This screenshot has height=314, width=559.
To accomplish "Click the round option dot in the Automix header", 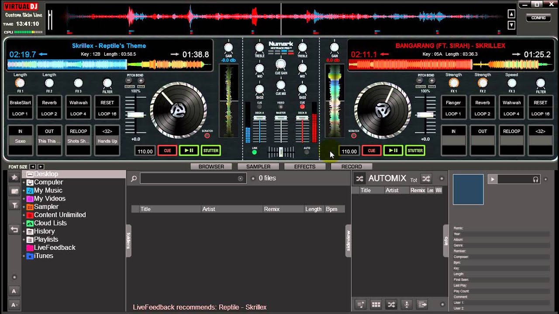I will (x=442, y=179).
